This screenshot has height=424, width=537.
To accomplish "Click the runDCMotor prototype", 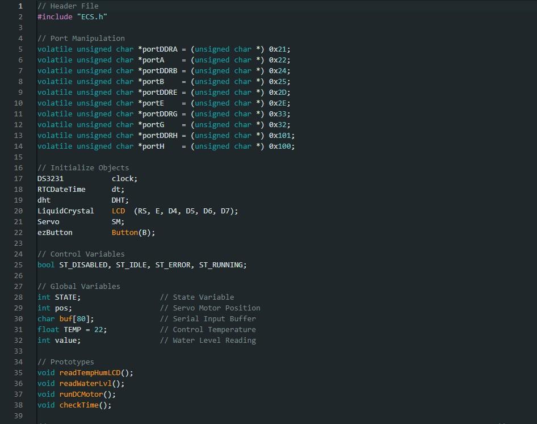I will click(81, 394).
